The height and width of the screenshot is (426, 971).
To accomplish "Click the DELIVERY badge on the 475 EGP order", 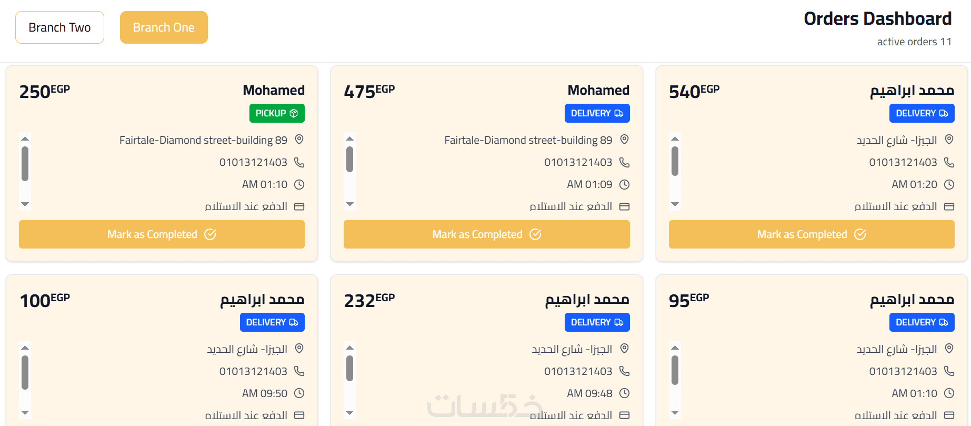I will tap(597, 113).
